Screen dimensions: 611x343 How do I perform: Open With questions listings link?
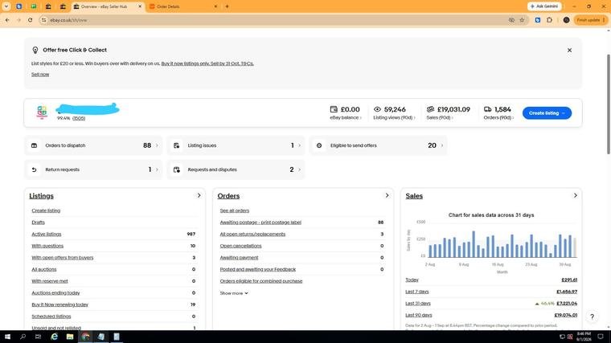(x=47, y=246)
